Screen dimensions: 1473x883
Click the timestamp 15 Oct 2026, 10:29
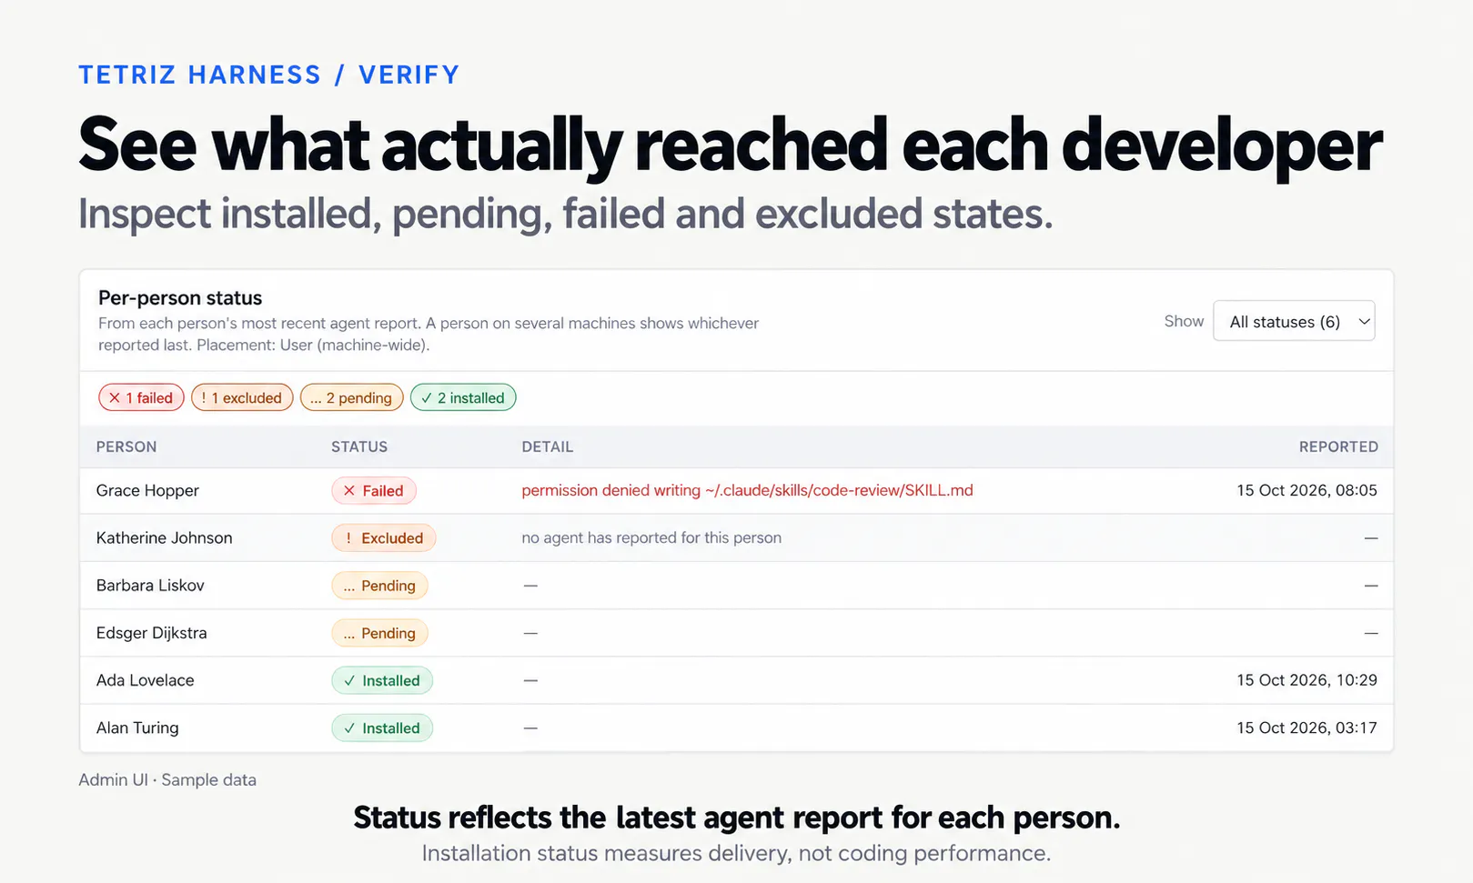coord(1307,680)
